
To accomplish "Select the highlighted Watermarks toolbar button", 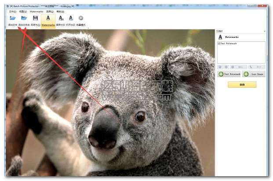I will click(x=48, y=21).
